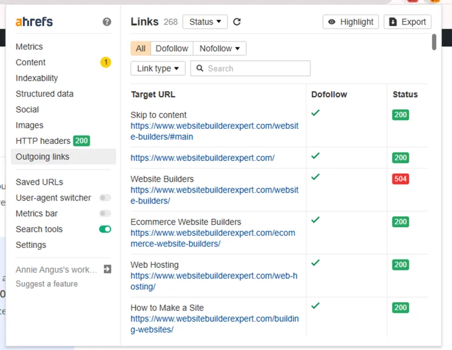Viewport: 452px width, 350px height.
Task: Click the Ecommerce Website Builders anchor text
Action: click(x=186, y=222)
